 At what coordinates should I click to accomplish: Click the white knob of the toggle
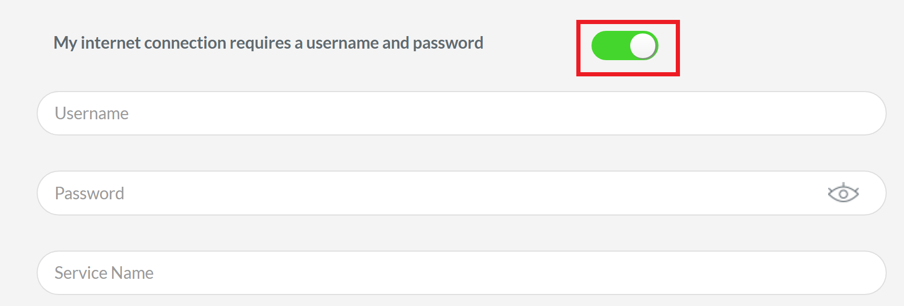(643, 46)
